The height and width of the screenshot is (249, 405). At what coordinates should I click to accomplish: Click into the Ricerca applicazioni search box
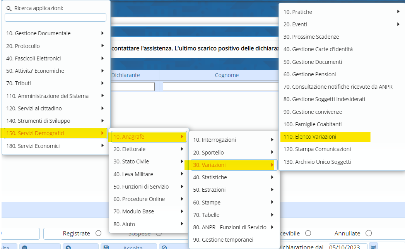click(55, 17)
